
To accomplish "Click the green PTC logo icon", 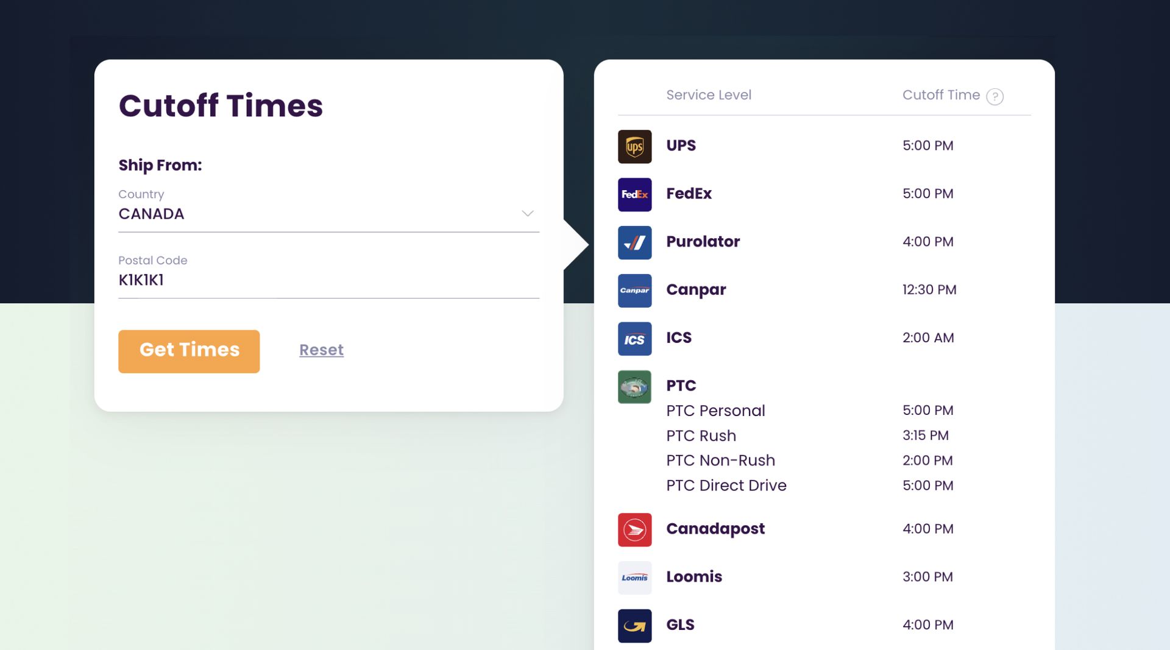I will pyautogui.click(x=634, y=387).
